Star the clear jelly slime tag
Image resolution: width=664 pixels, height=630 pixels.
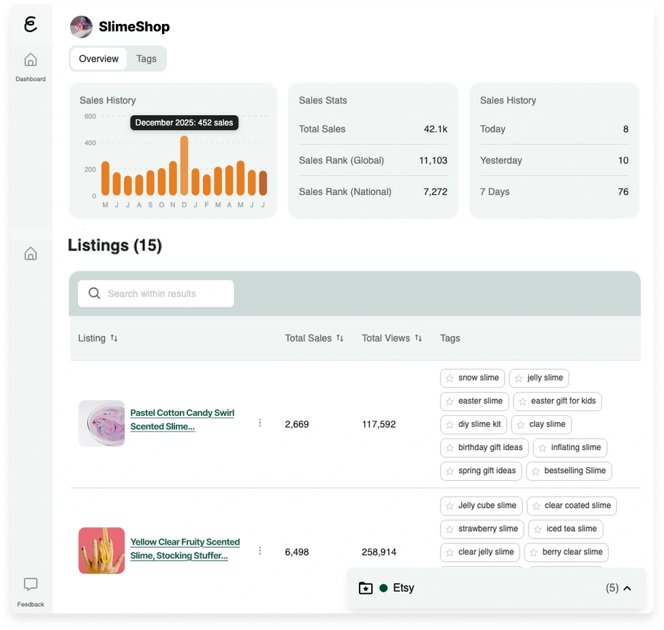click(x=449, y=553)
